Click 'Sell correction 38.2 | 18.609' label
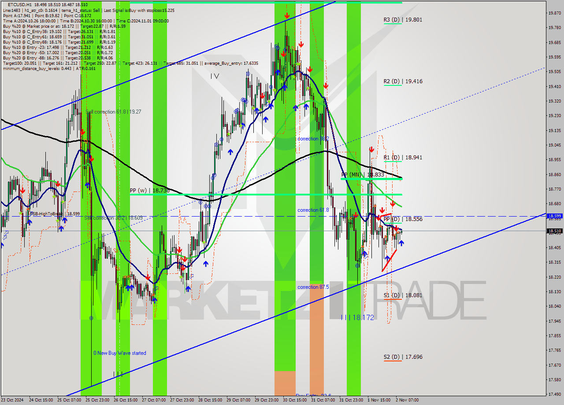The image size is (564, 405). [113, 218]
